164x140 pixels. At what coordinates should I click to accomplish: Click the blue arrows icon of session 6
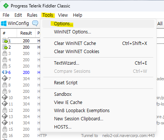click(x=5, y=72)
